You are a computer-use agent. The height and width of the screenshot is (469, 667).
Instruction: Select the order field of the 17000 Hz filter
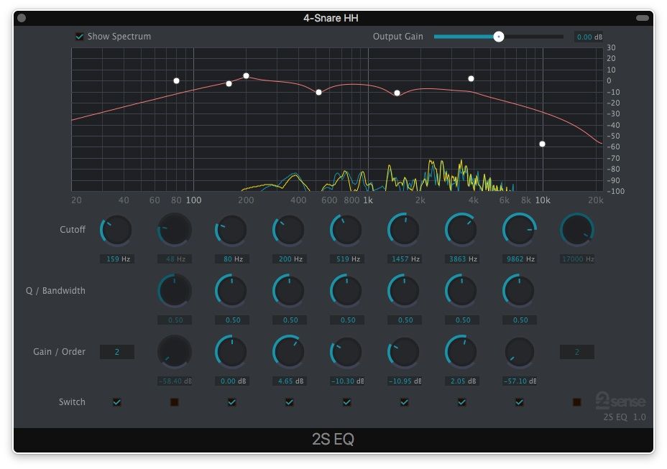(x=577, y=352)
